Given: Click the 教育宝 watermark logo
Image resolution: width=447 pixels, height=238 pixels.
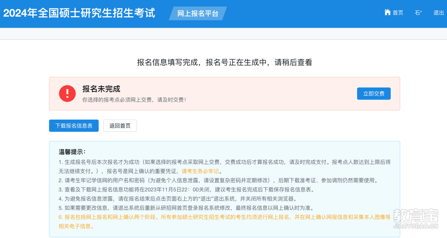Looking at the screenshot, I should coord(416,216).
